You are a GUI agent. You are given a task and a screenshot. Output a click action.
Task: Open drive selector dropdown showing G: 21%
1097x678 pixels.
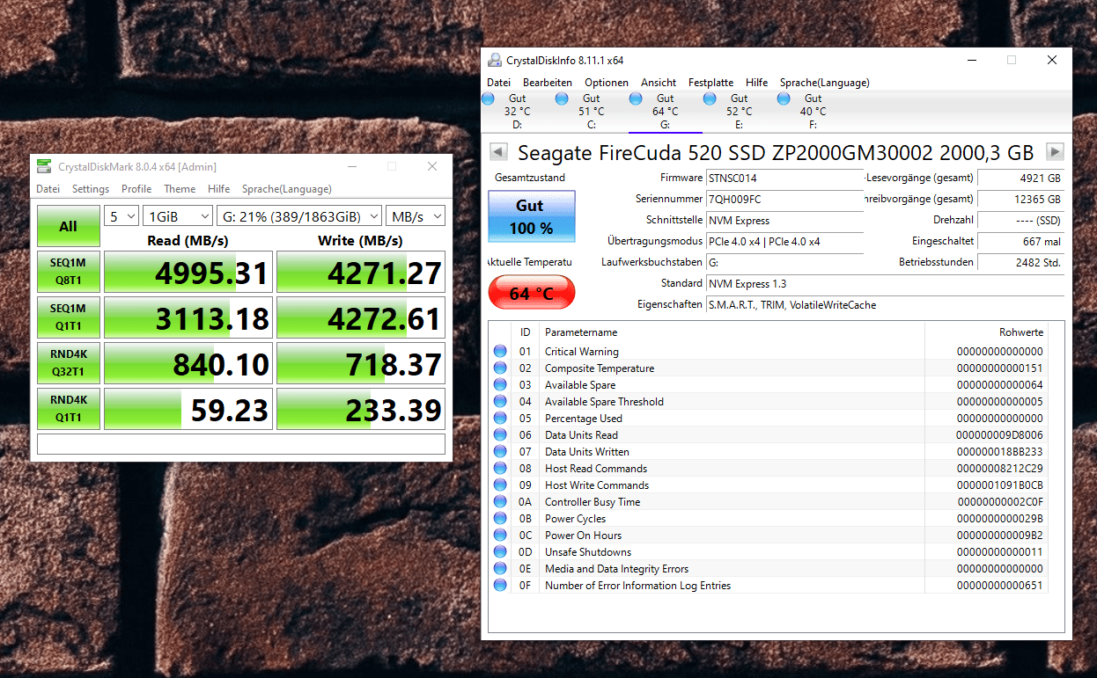299,216
